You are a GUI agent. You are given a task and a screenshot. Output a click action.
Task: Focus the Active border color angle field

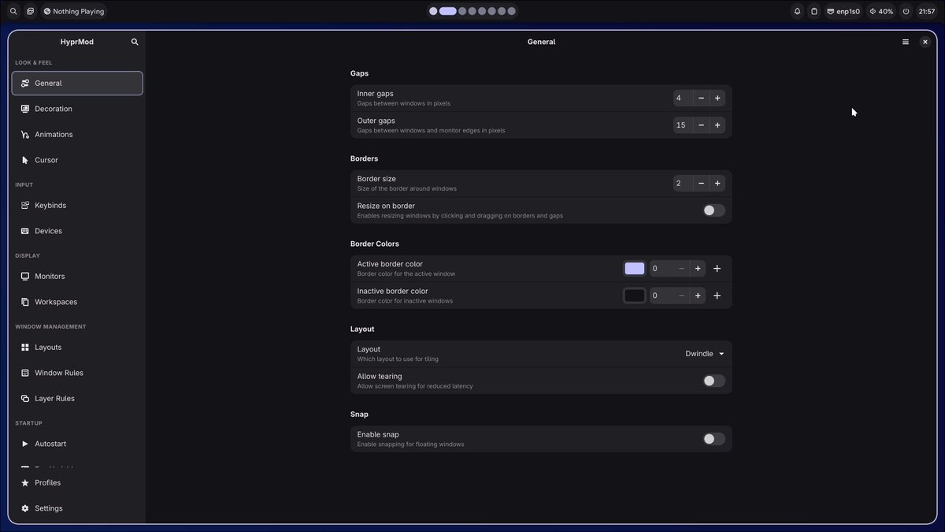tap(661, 269)
